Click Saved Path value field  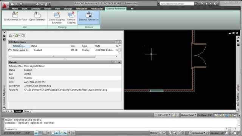point(72,86)
